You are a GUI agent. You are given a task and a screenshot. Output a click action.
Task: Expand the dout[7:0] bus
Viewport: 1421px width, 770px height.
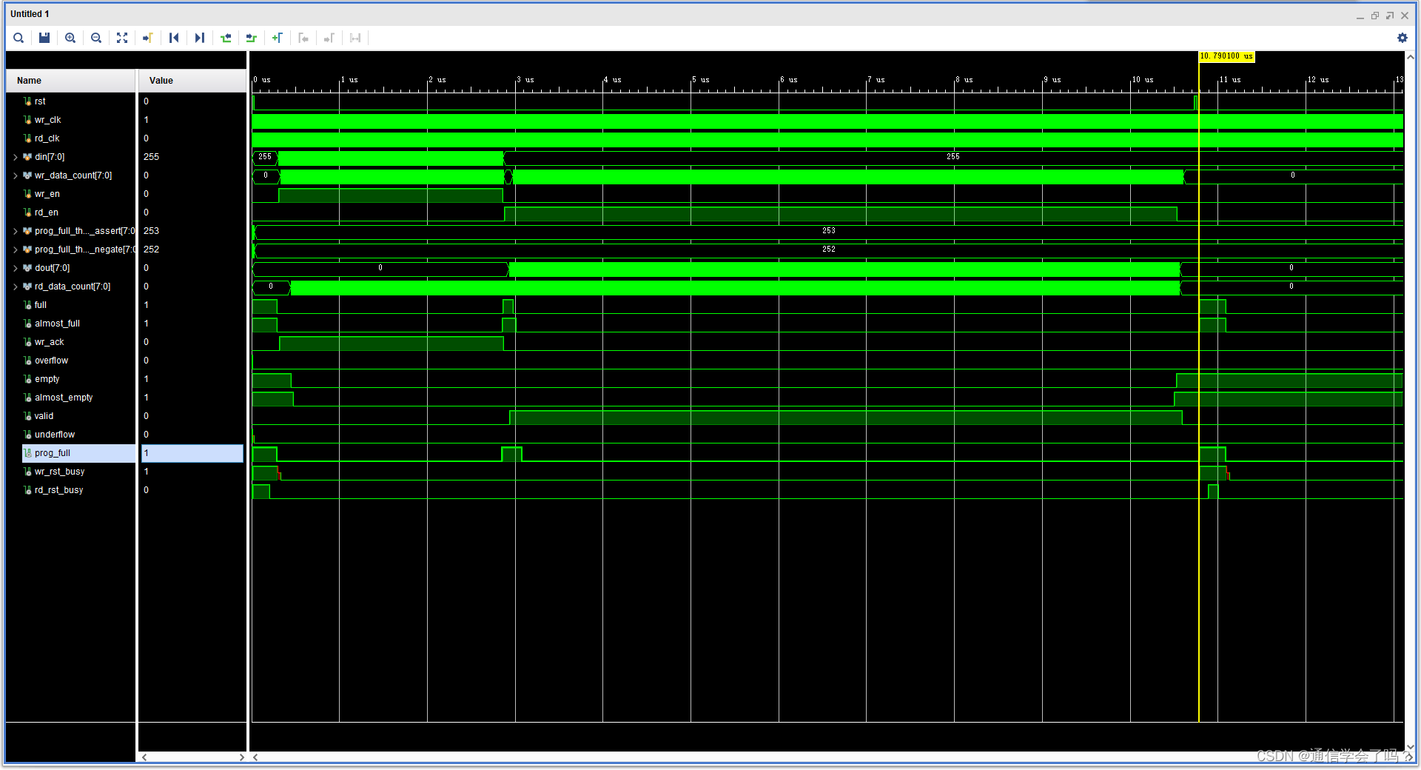[16, 268]
